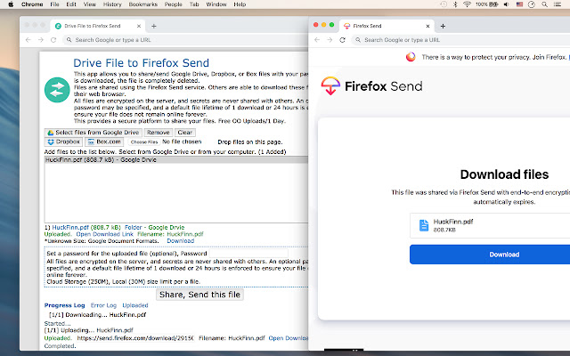Open the View menu
570x356 pixels.
(x=89, y=4)
